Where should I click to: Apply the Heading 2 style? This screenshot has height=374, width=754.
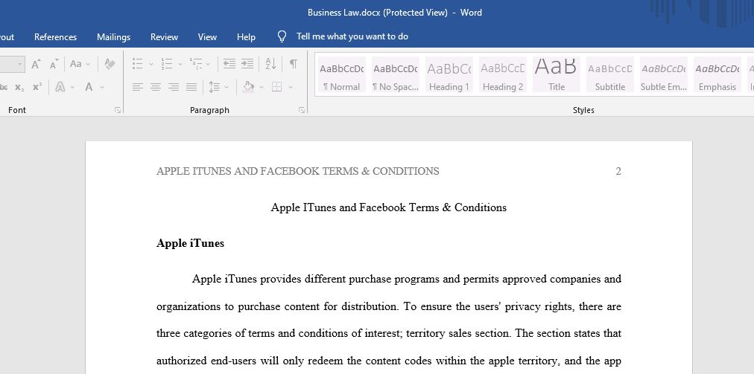click(x=503, y=74)
